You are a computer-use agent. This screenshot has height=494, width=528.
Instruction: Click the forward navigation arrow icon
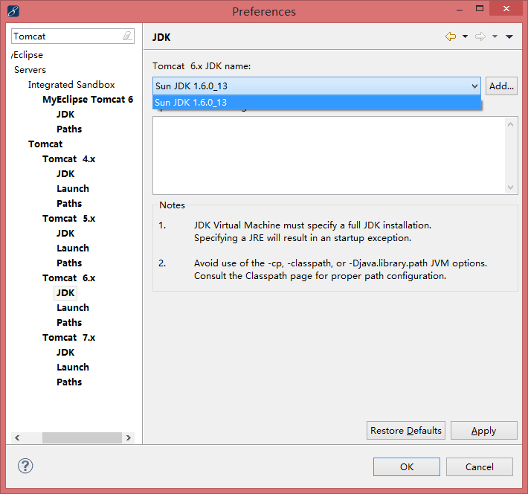480,36
